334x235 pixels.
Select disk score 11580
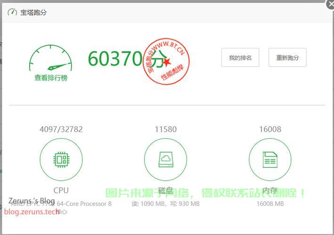(166, 129)
